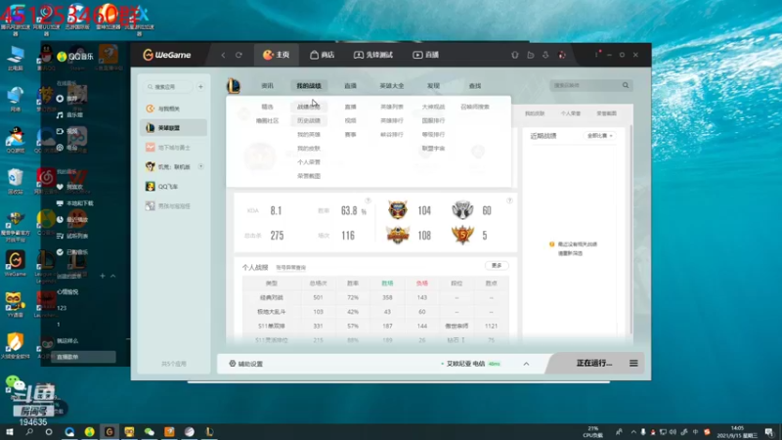Click the 正在运行 button
This screenshot has width=782, height=440.
[x=594, y=363]
